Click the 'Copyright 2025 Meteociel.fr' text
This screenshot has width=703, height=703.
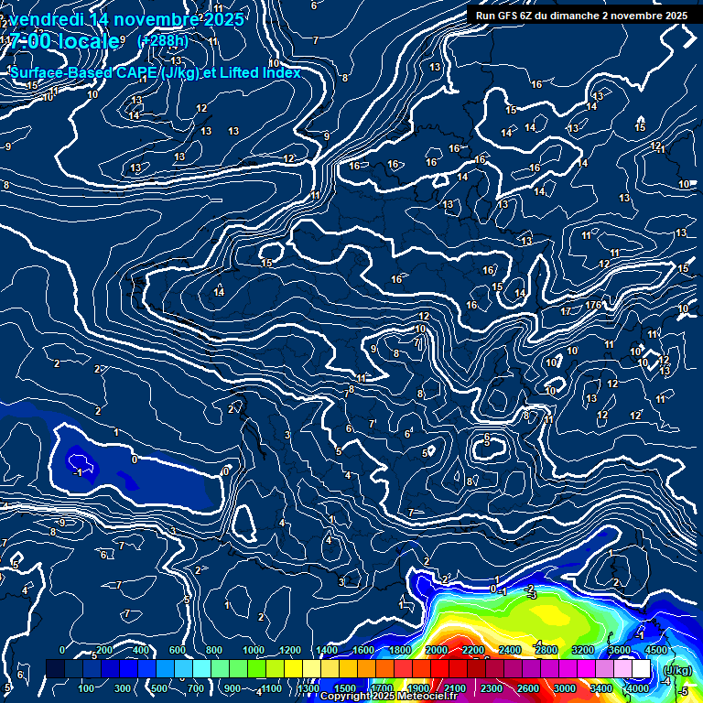pyautogui.click(x=389, y=696)
